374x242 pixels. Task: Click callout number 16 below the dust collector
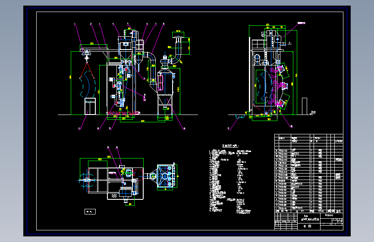click(x=184, y=129)
